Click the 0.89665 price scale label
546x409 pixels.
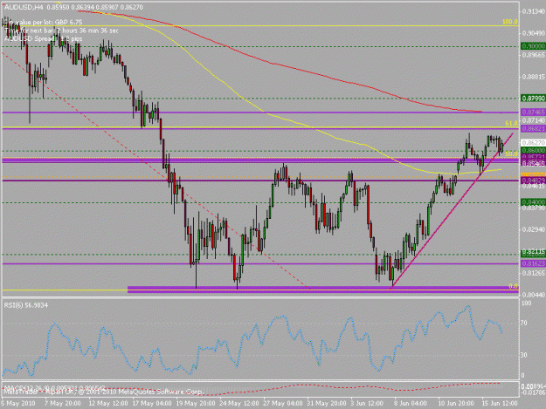point(533,55)
